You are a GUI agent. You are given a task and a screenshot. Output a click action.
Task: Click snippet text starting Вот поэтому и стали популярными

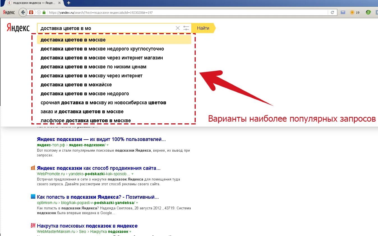pyautogui.click(x=113, y=152)
